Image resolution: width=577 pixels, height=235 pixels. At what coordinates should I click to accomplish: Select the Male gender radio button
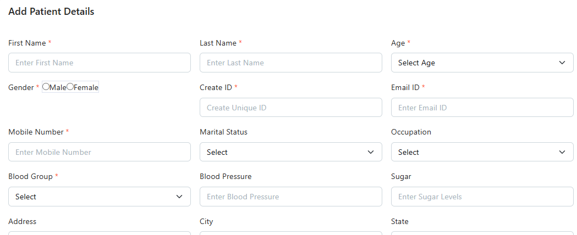point(46,87)
